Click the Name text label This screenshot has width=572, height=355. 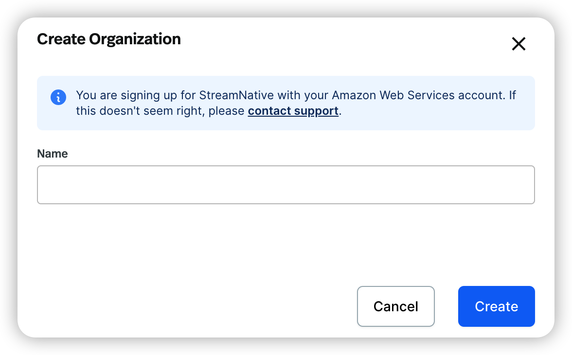(52, 154)
